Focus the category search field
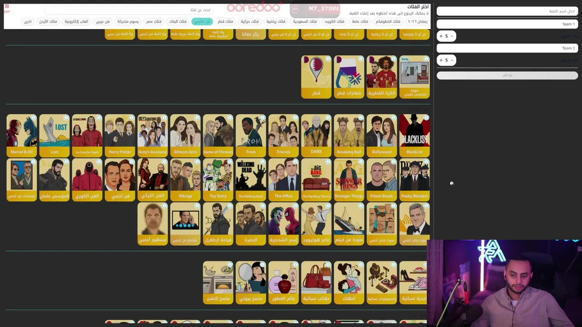This screenshot has width=582, height=327. click(x=130, y=10)
